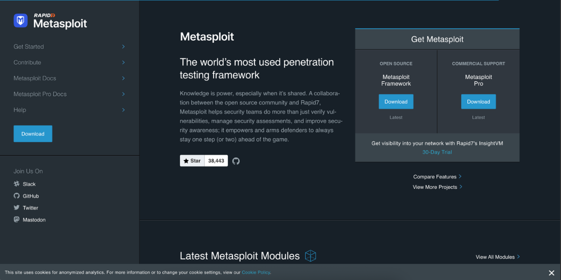Click the Metasploit shield logo icon
561x280 pixels.
pyautogui.click(x=21, y=21)
